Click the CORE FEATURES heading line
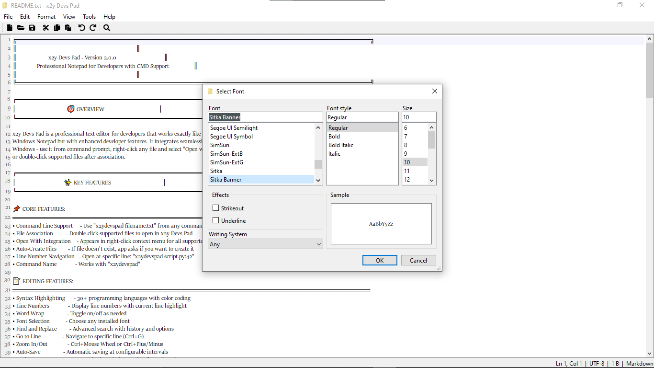 tap(44, 209)
